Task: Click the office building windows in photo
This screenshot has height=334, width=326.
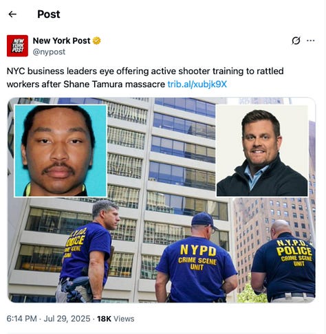Action: click(184, 146)
